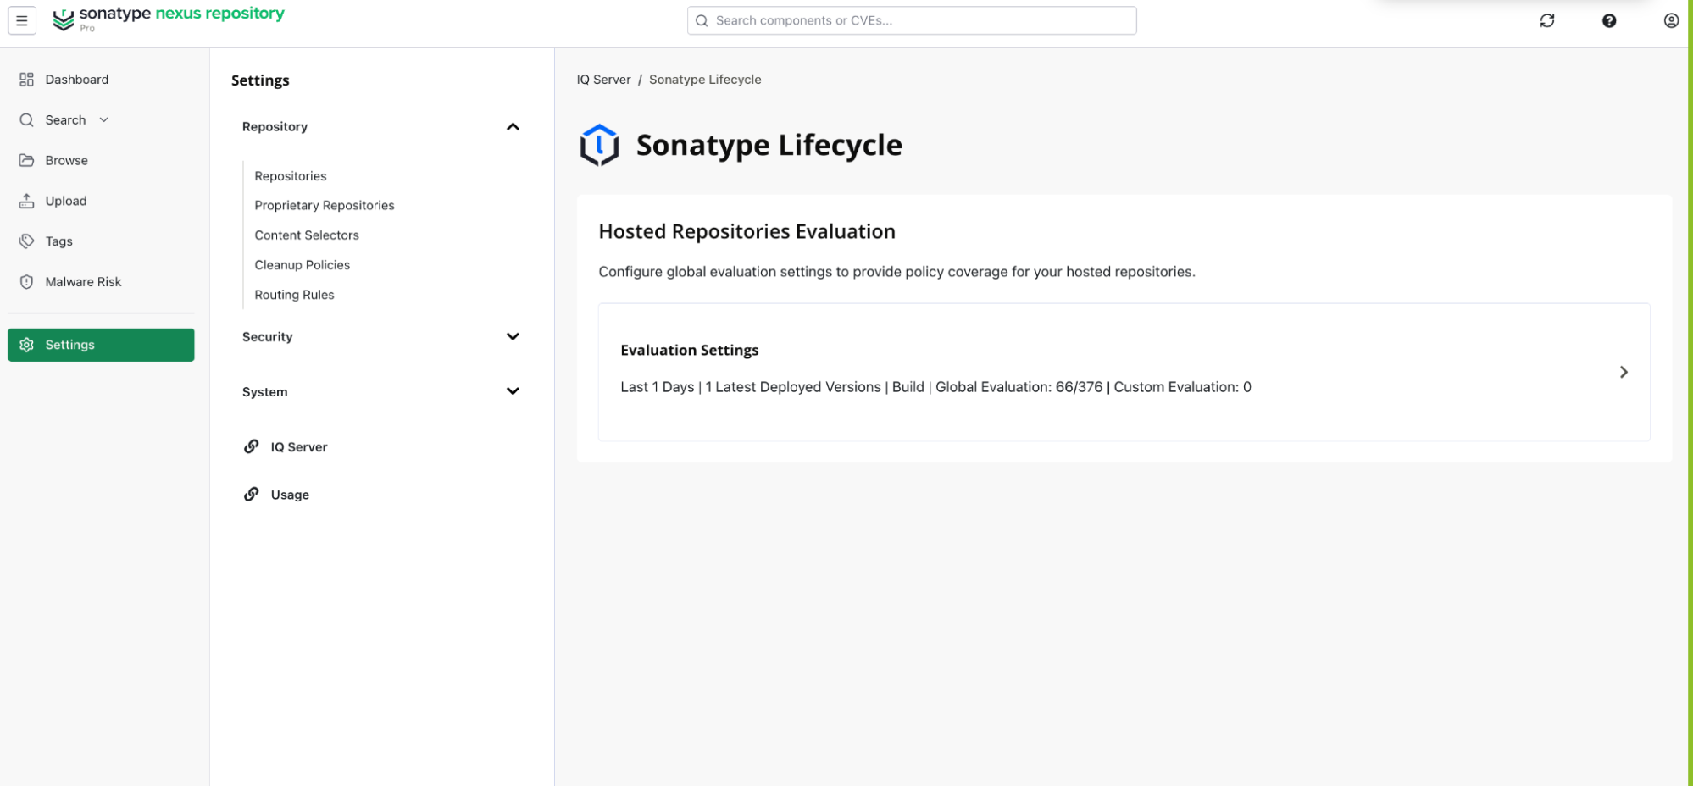Expand the Search submenu chevron
This screenshot has height=786, width=1693.
click(x=104, y=120)
